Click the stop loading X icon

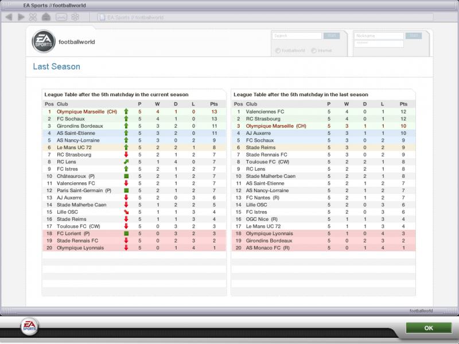pos(34,17)
